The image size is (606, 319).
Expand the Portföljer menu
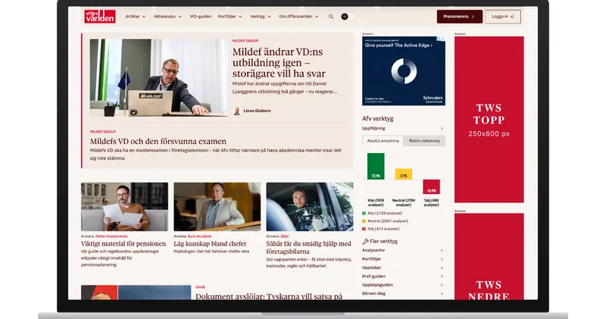[x=230, y=17]
